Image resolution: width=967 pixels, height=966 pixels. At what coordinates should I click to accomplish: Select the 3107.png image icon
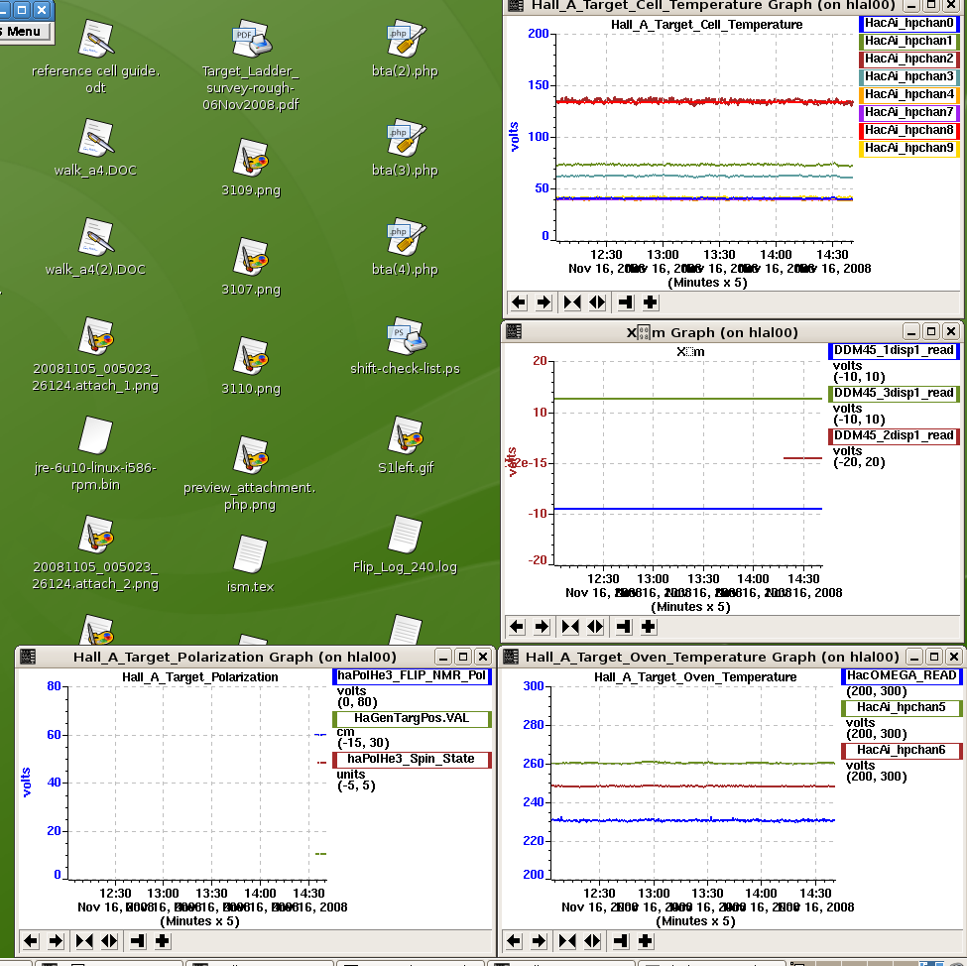tap(251, 257)
